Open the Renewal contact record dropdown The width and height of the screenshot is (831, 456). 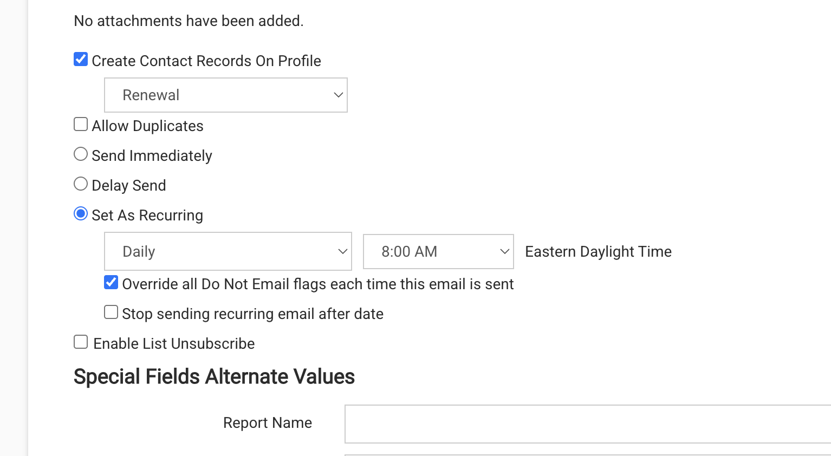tap(226, 95)
